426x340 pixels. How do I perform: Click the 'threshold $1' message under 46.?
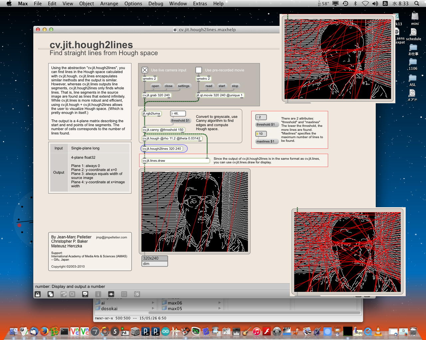tap(180, 121)
